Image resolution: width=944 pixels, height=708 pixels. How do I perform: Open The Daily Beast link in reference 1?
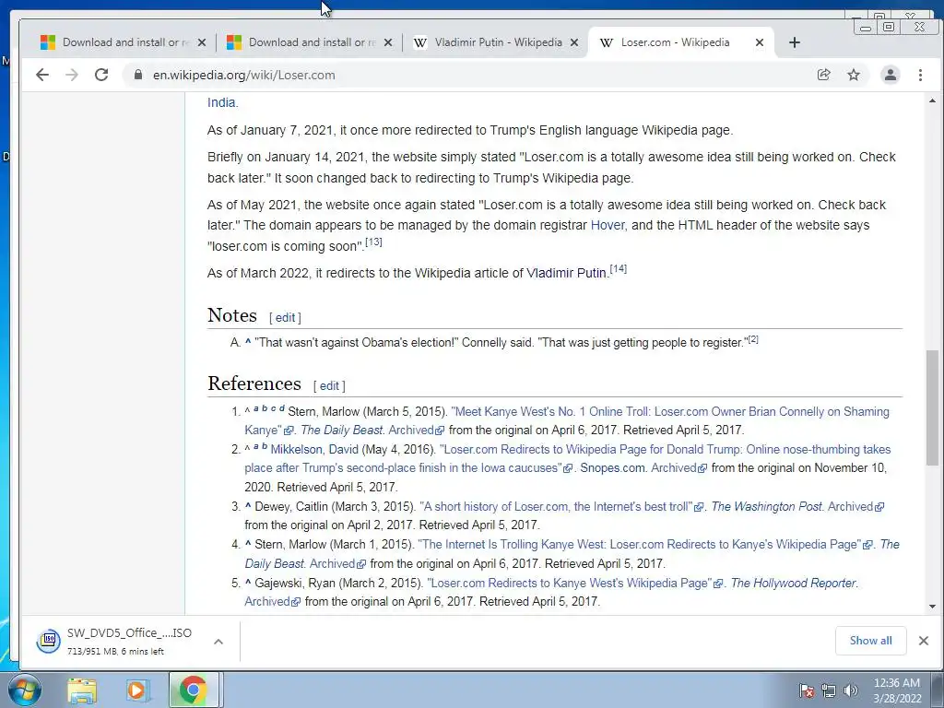[x=341, y=430]
